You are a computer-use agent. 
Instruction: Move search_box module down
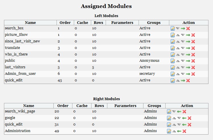coord(178,28)
